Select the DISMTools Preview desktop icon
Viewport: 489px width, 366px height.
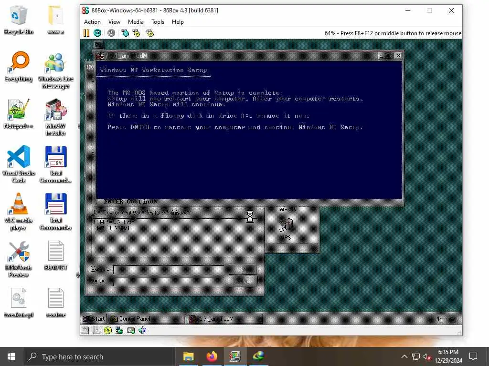19,259
